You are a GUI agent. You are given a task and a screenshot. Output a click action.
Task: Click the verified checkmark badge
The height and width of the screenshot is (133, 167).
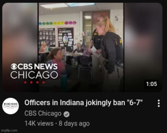coord(67,114)
